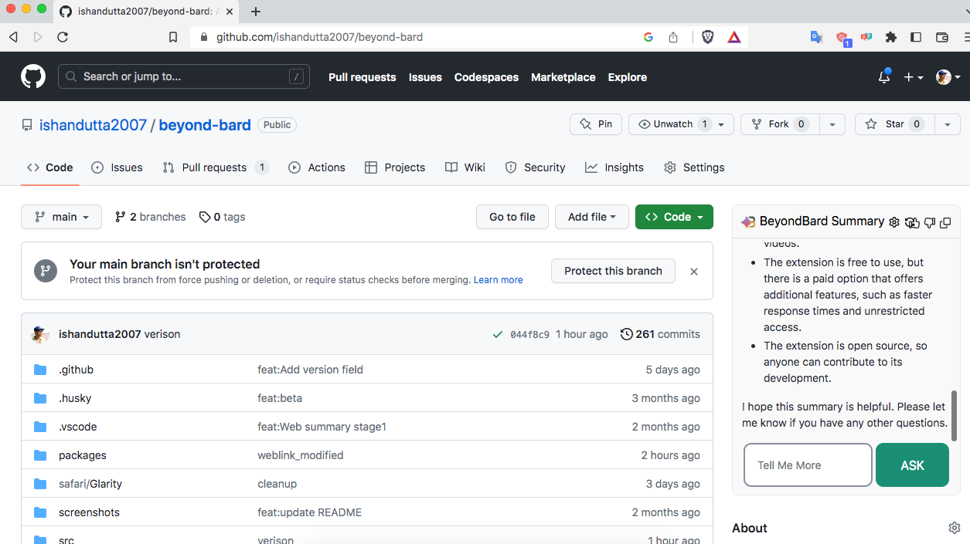Fork the repository with the Fork button
The image size is (970, 544).
click(x=779, y=124)
